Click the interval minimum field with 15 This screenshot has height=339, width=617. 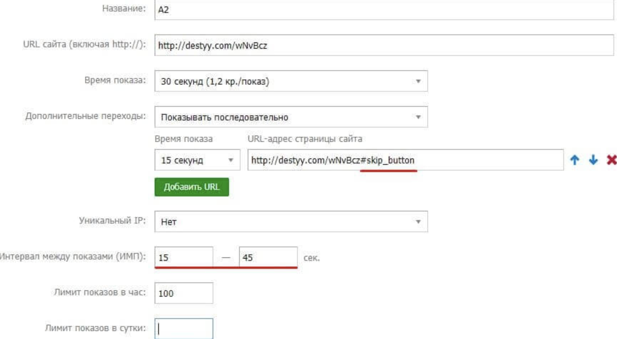click(x=184, y=257)
